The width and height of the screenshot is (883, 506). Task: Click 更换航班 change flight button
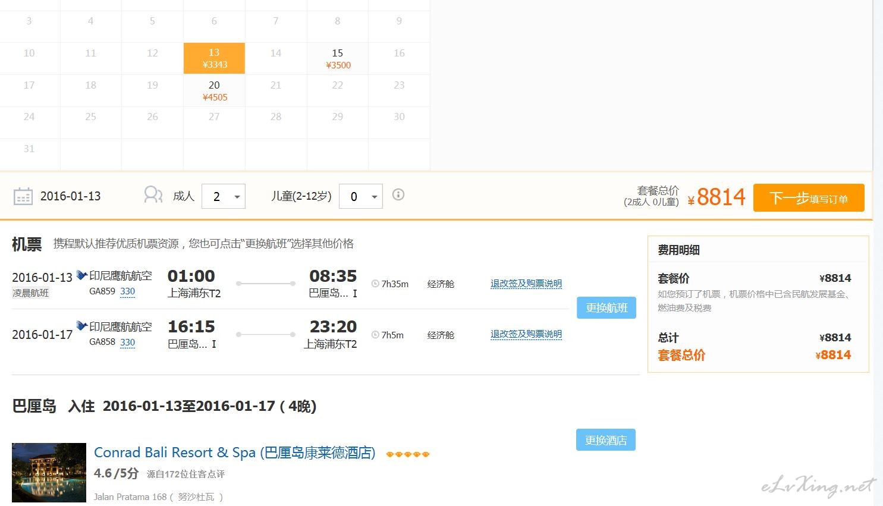607,307
